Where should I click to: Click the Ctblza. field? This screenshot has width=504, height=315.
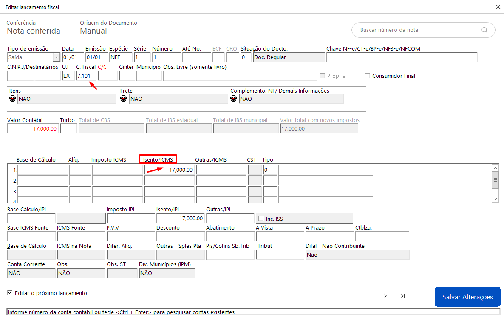coord(382,237)
